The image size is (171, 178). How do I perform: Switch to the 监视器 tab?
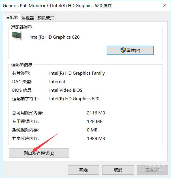coord(28,18)
